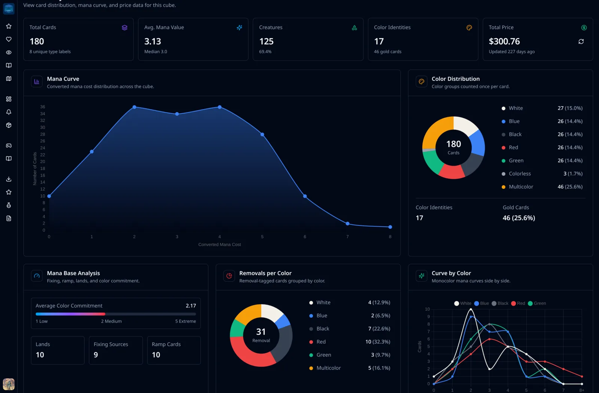Select the Red row in Removals per Color legend
This screenshot has width=599, height=393.
tap(350, 342)
